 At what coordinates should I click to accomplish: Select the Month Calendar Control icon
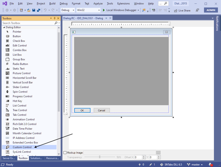(x=7, y=133)
